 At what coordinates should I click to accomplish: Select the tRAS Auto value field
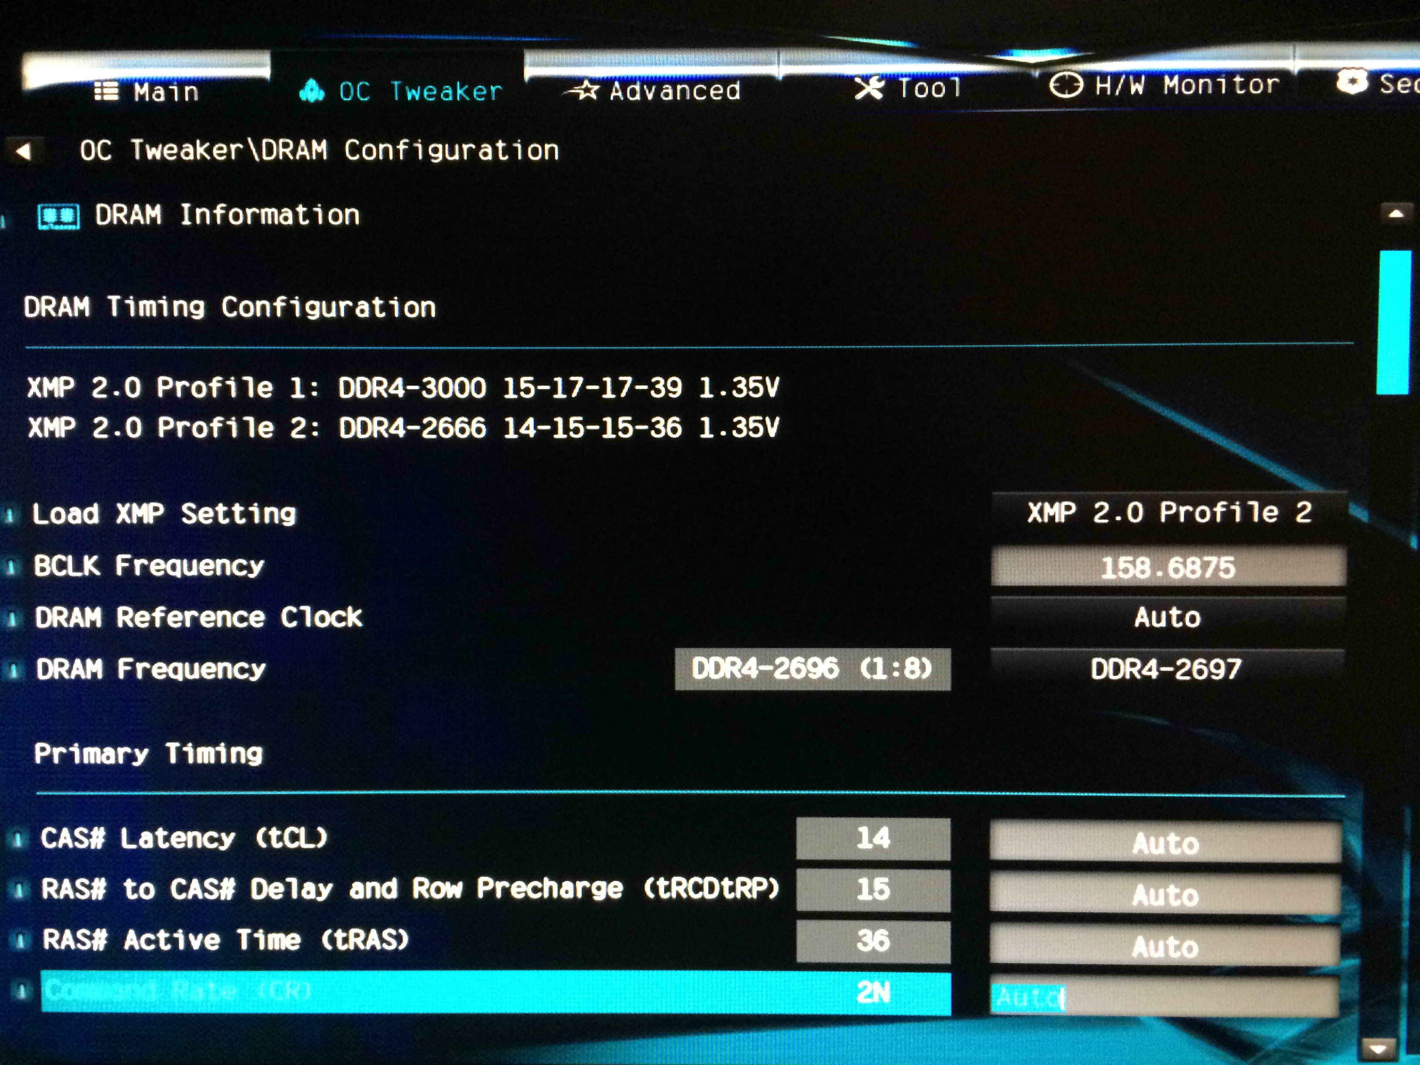point(1165,946)
